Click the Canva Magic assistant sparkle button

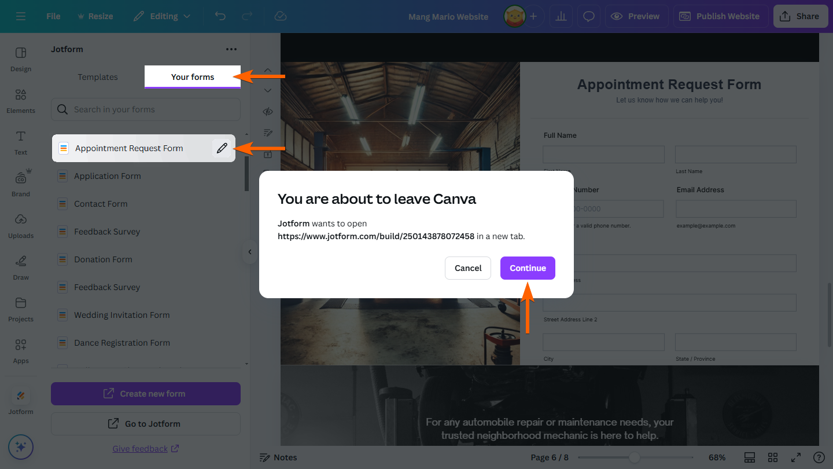21,447
